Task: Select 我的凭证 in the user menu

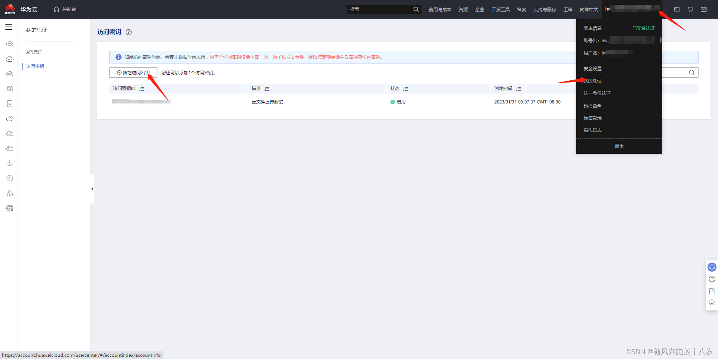Action: 593,81
